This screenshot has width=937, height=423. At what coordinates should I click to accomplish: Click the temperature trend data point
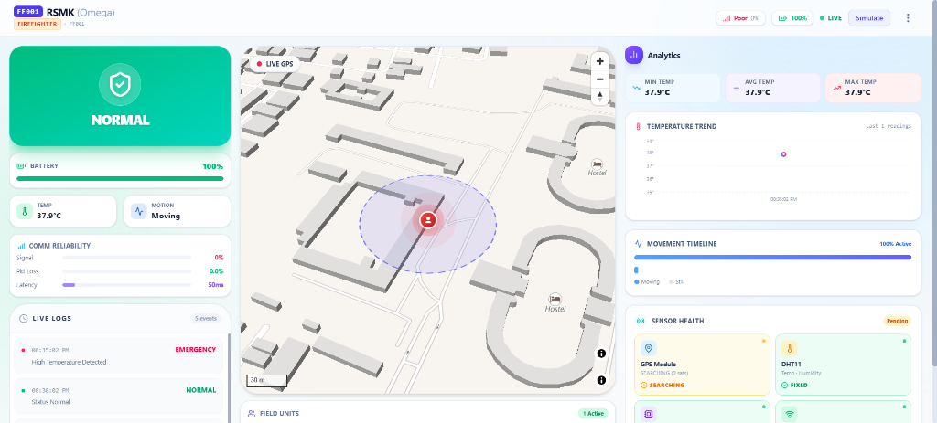point(783,154)
